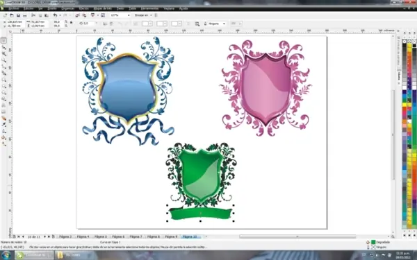Image resolution: width=417 pixels, height=260 pixels.
Task: Click the Import toolbar icon
Action: pos(77,15)
